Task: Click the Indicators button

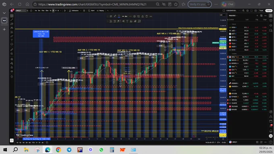Action: (x=74, y=10)
